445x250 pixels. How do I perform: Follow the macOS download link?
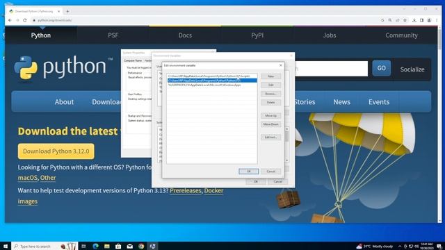[x=28, y=178]
